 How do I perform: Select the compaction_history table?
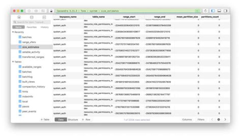click(33, 87)
